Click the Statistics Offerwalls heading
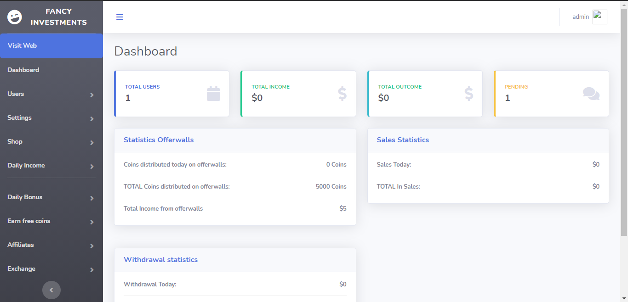The image size is (628, 302). [x=159, y=140]
